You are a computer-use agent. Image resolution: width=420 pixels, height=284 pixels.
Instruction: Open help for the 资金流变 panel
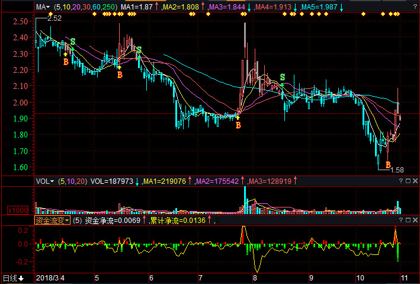(x=401, y=220)
